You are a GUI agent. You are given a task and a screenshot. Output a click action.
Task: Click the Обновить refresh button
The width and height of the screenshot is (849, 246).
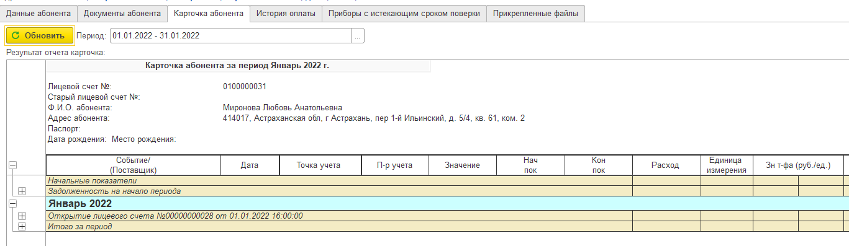pos(40,35)
